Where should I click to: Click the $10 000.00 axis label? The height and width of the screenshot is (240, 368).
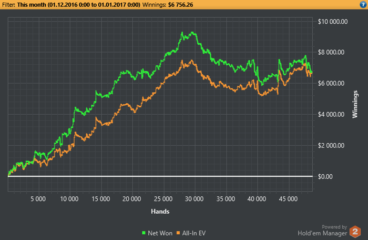[x=333, y=22]
